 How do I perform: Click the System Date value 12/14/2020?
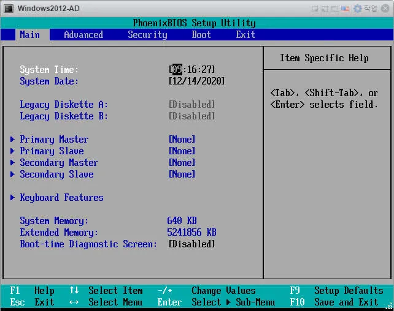[196, 81]
